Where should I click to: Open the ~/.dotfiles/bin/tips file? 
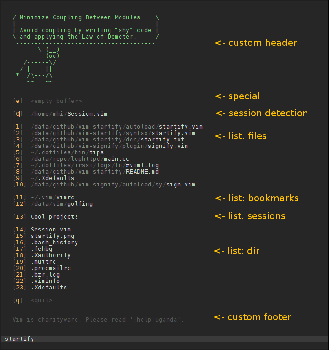(x=67, y=152)
